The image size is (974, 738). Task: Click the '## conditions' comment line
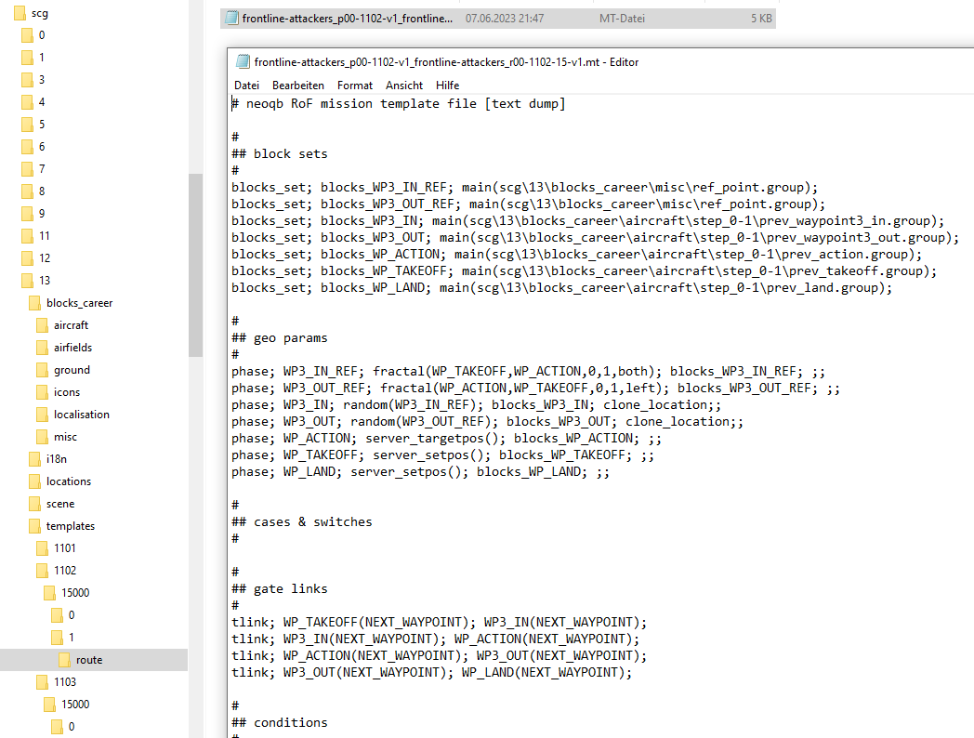coord(280,722)
